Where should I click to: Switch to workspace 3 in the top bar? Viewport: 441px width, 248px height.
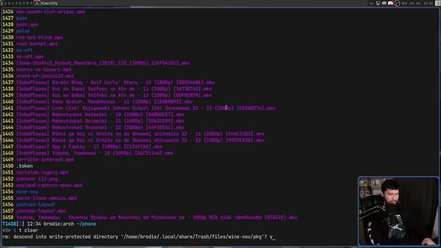[x=9, y=3]
